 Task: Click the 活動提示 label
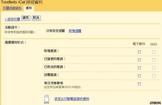[12, 28]
